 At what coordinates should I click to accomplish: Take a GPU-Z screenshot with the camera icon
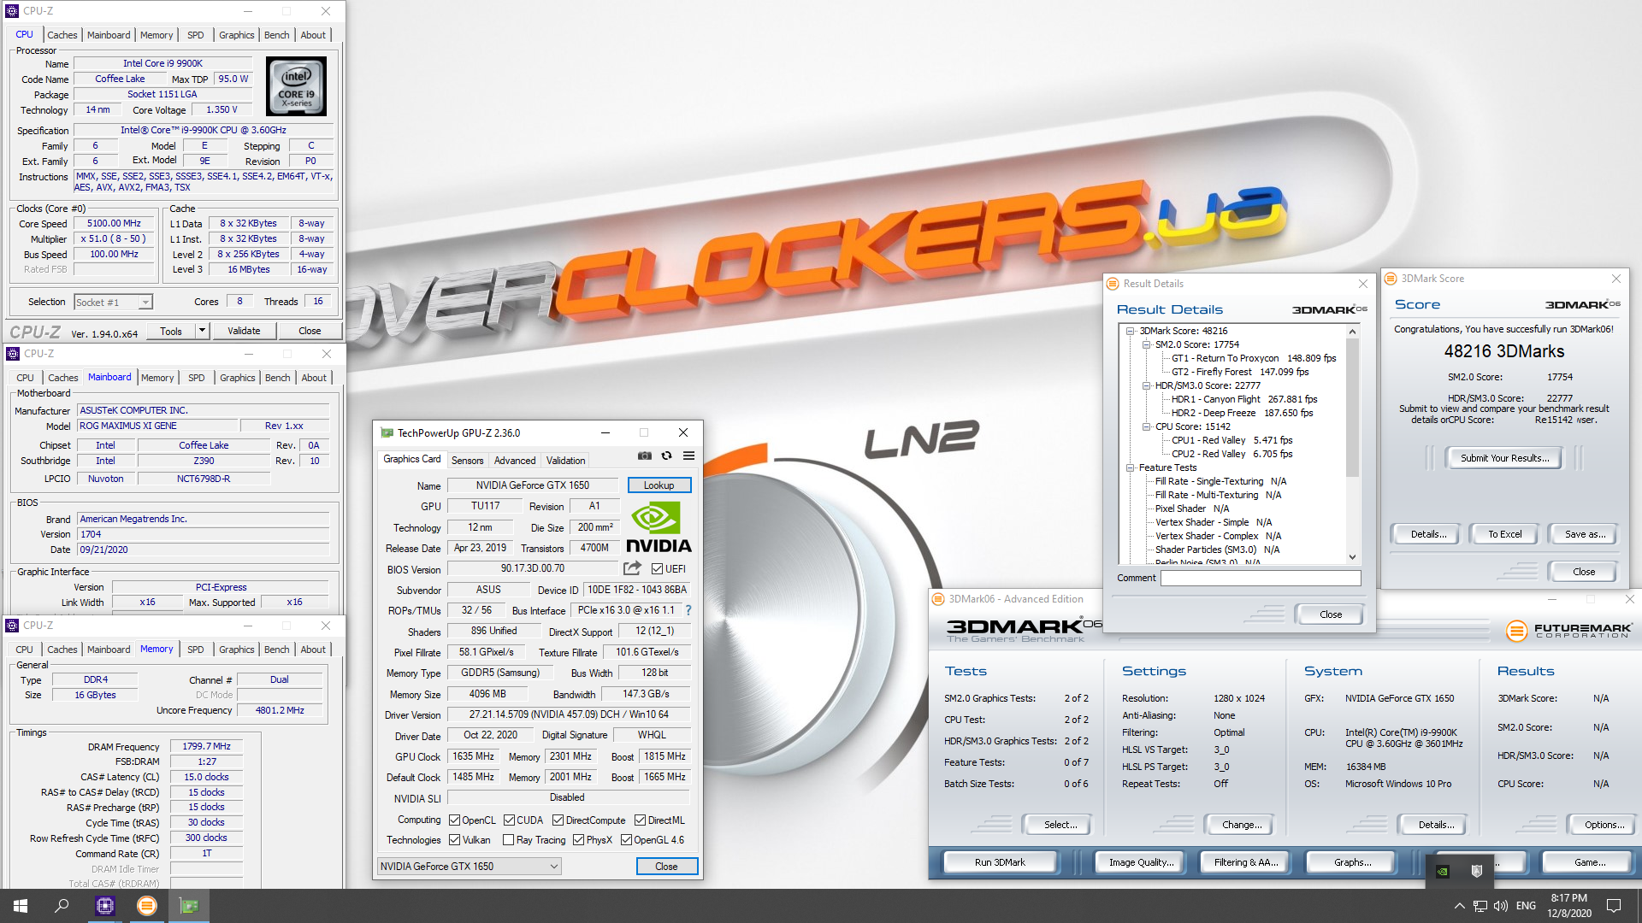click(645, 456)
